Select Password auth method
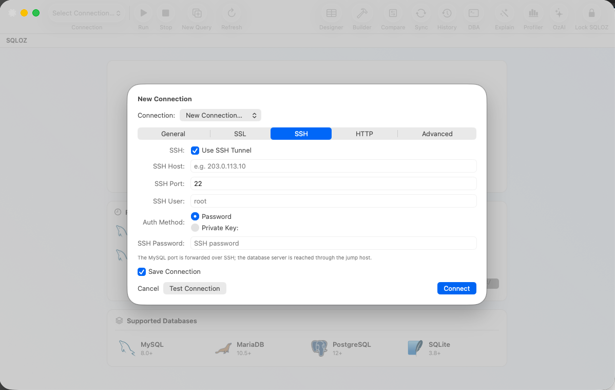This screenshot has width=615, height=390. click(x=195, y=216)
